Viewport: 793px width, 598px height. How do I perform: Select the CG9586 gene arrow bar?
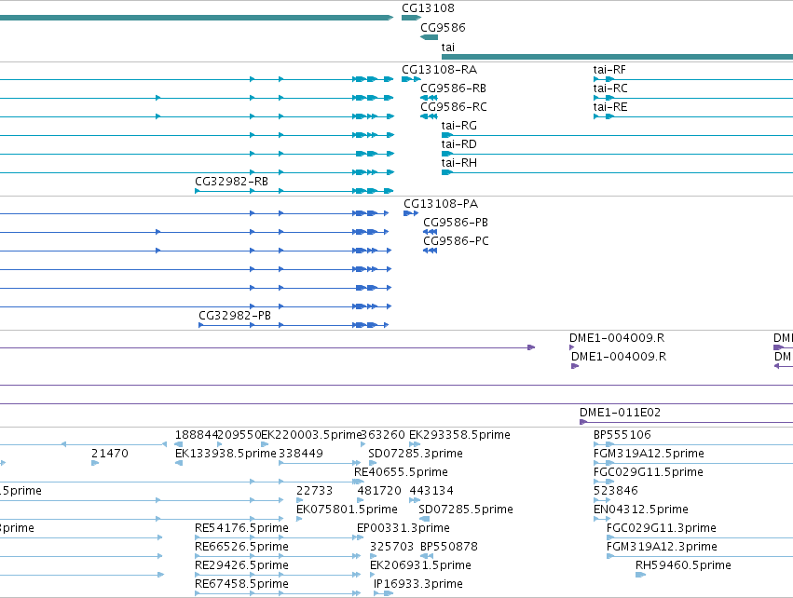click(x=429, y=37)
